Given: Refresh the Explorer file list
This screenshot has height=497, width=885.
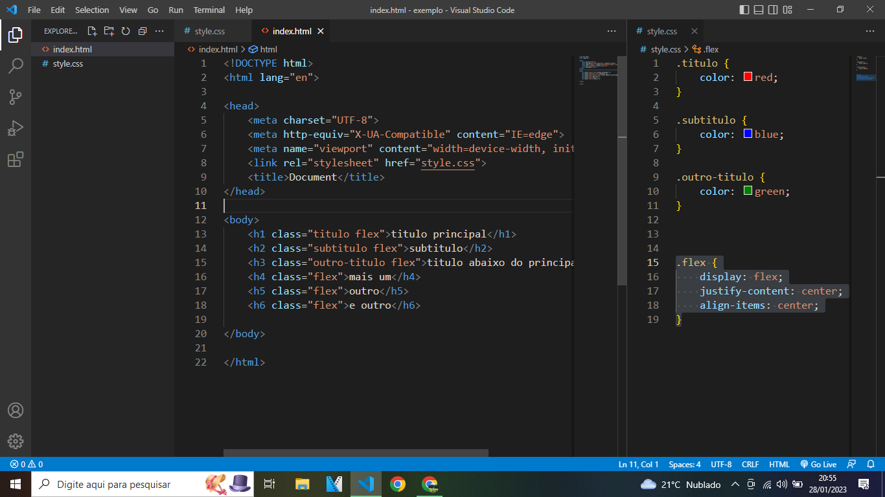Looking at the screenshot, I should pos(126,31).
